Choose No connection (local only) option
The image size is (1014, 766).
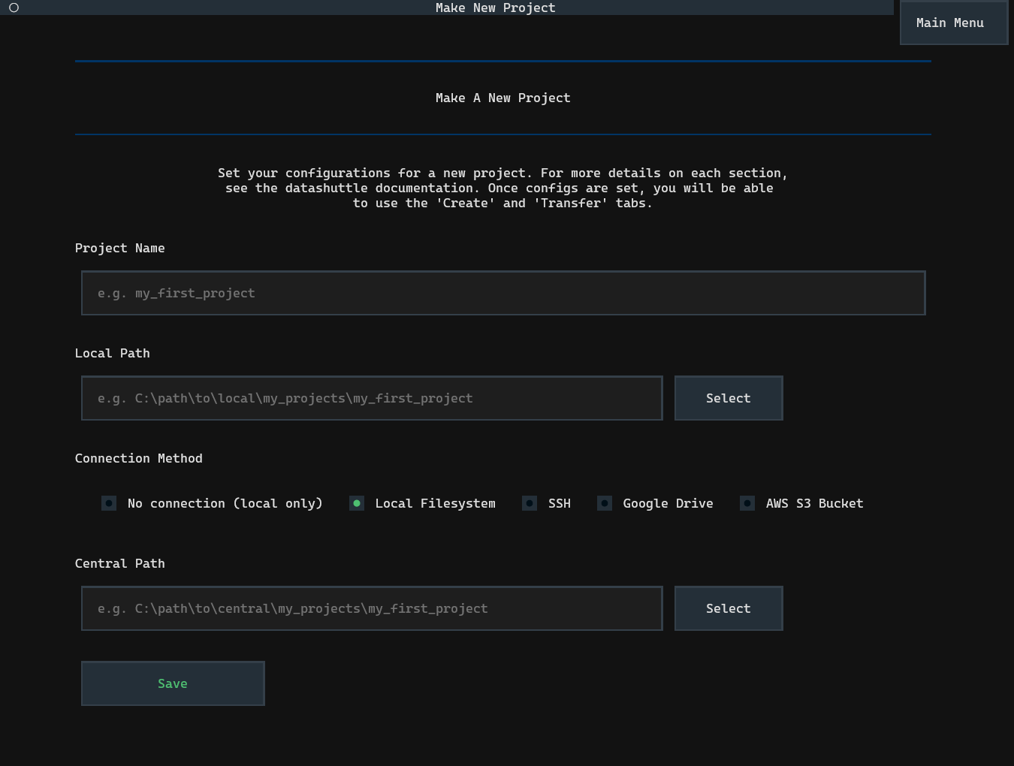tap(110, 503)
